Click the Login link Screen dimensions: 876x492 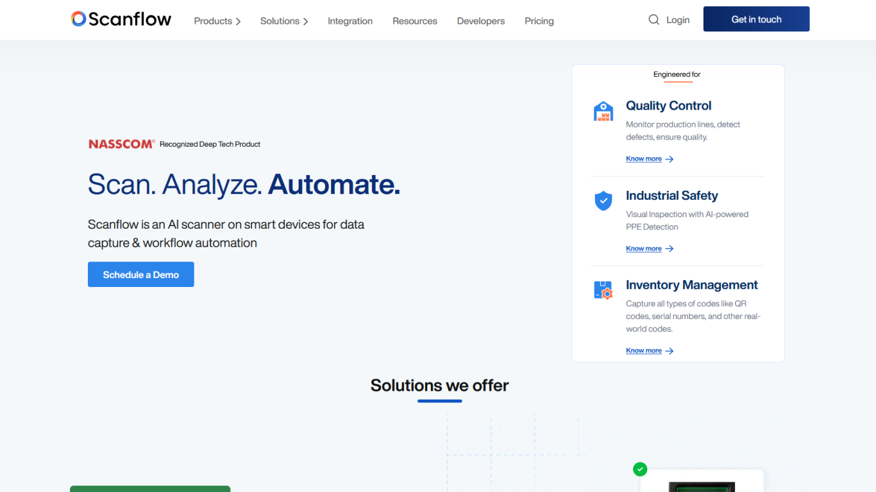(x=677, y=20)
